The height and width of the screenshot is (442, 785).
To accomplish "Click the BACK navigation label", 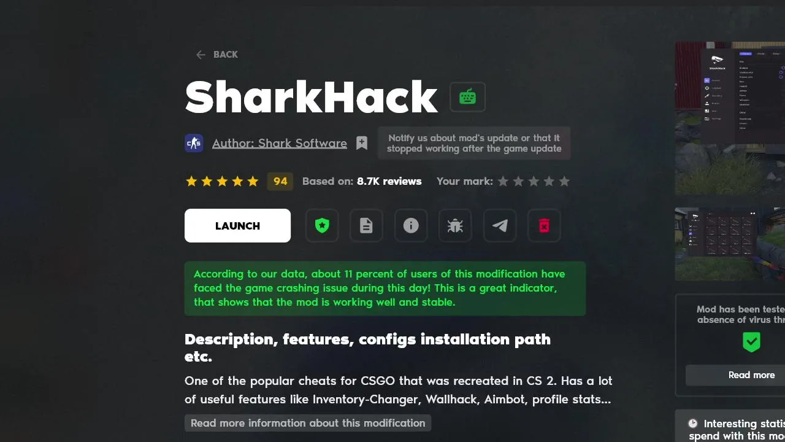I will pyautogui.click(x=226, y=55).
